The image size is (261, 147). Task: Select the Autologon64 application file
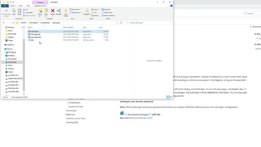[x=68, y=34]
